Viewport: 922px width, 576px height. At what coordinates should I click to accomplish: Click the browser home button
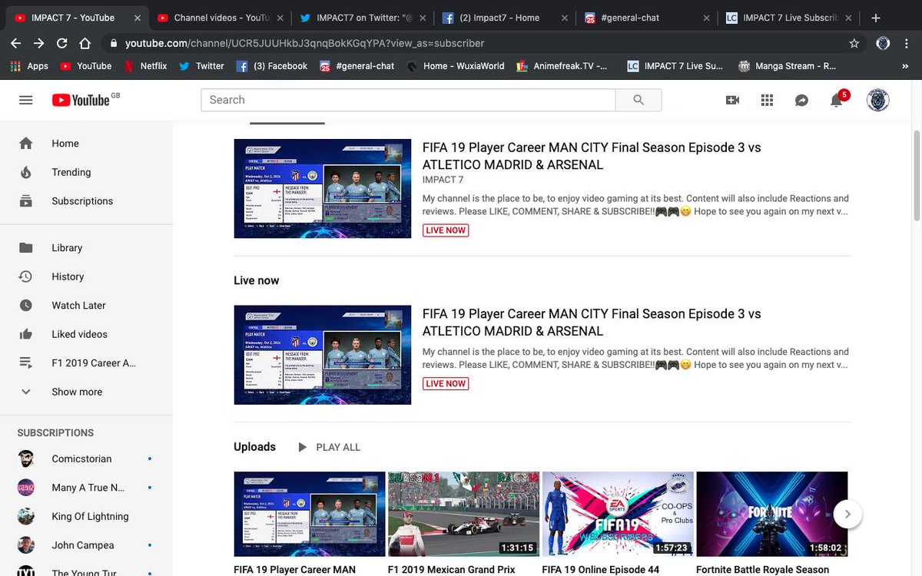[85, 44]
